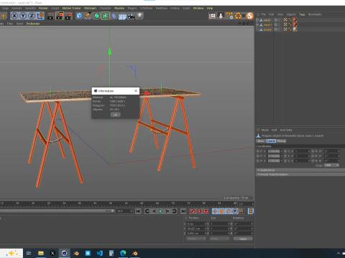Open the MoGraph menu
This screenshot has height=258, width=345.
click(x=90, y=8)
